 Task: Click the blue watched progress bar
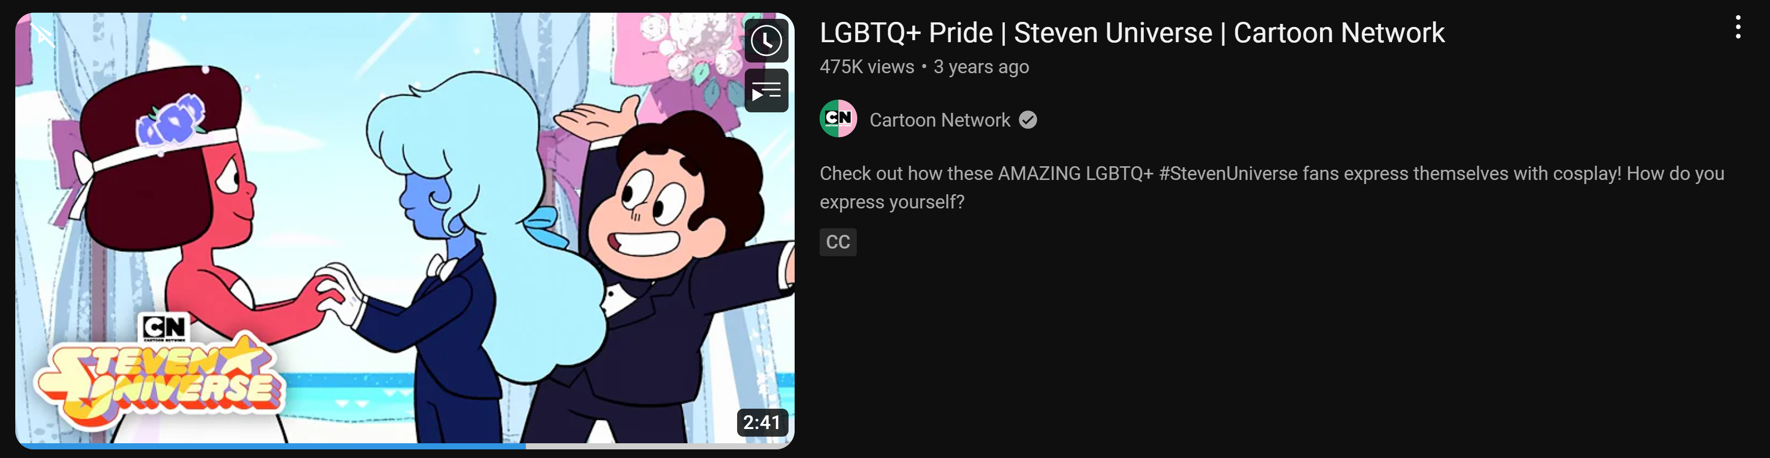pos(271,446)
